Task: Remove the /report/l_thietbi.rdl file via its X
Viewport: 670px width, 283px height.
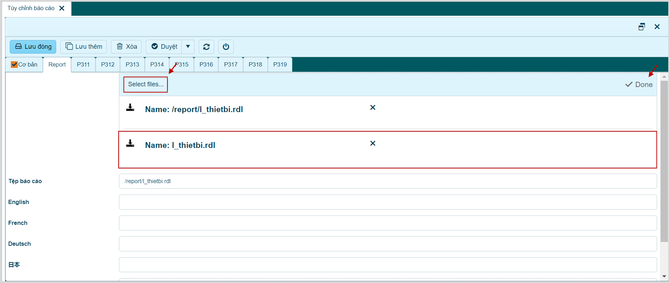Action: [373, 108]
